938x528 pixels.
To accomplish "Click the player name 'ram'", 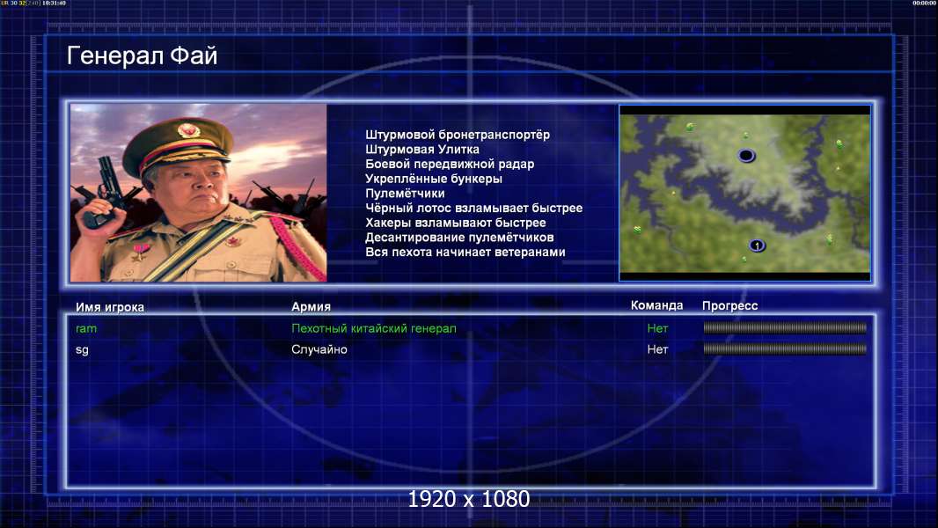I will pos(86,328).
